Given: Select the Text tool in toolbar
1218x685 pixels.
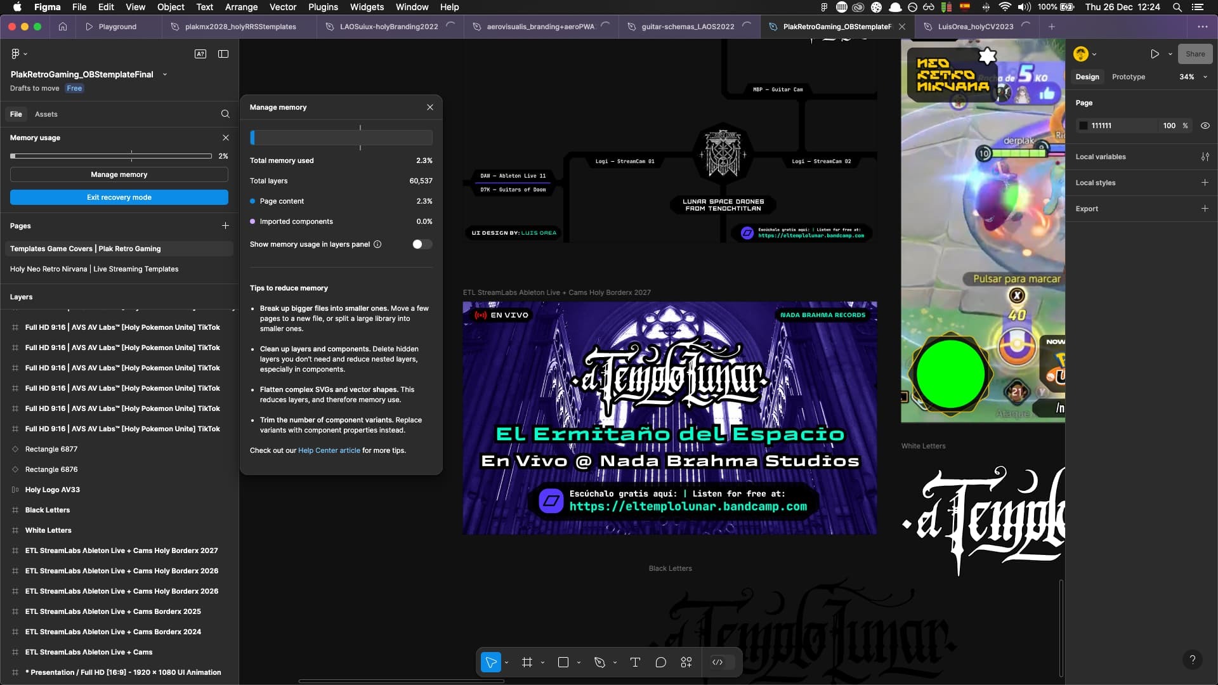Looking at the screenshot, I should [x=636, y=662].
